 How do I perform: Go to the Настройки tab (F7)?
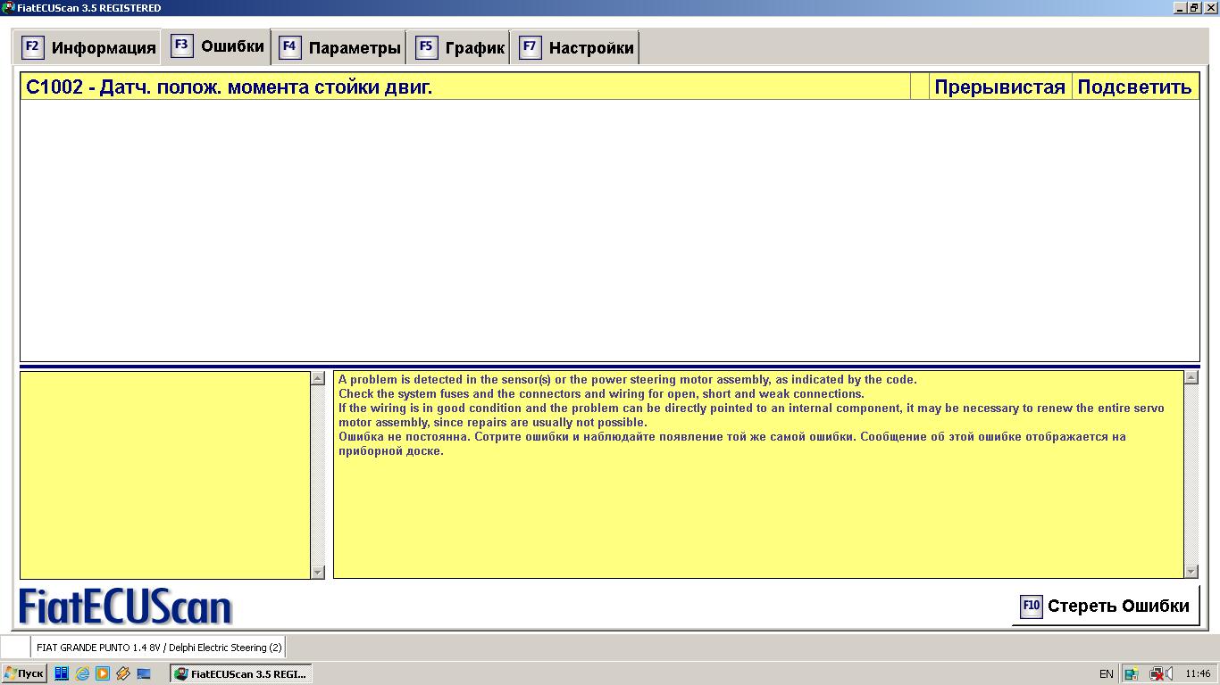click(x=578, y=48)
